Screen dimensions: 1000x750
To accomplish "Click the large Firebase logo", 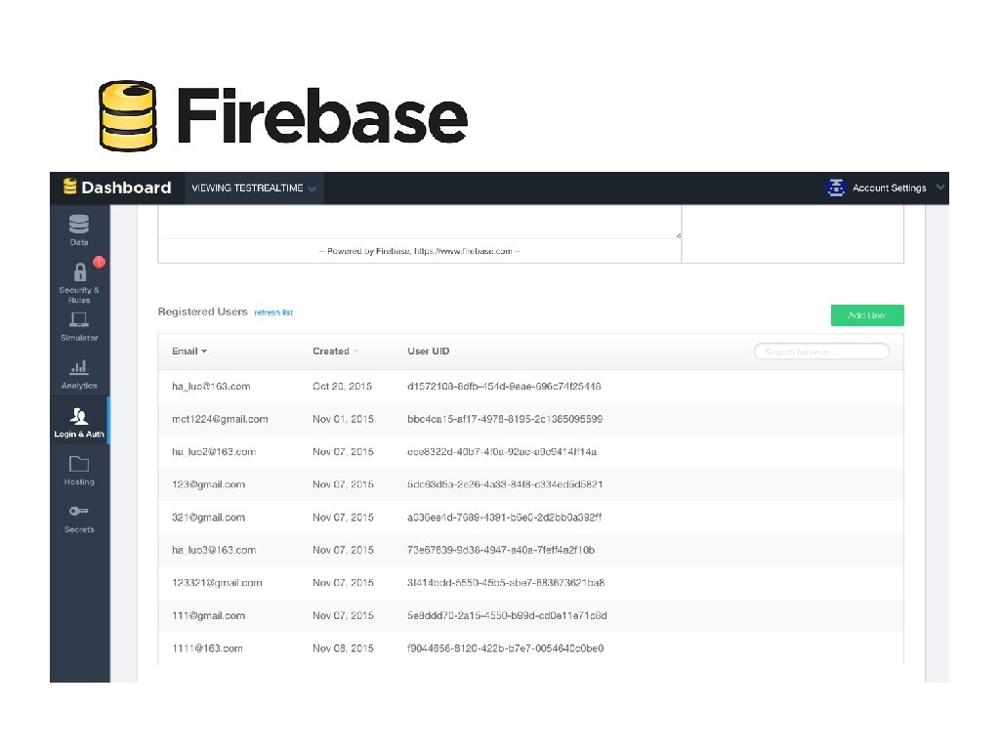I will (x=284, y=116).
